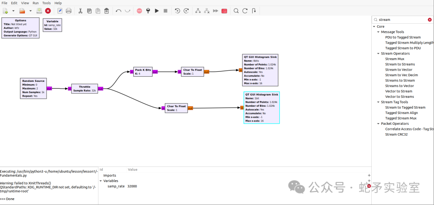Cut the selected block
This screenshot has width=434, height=205.
[x=80, y=11]
